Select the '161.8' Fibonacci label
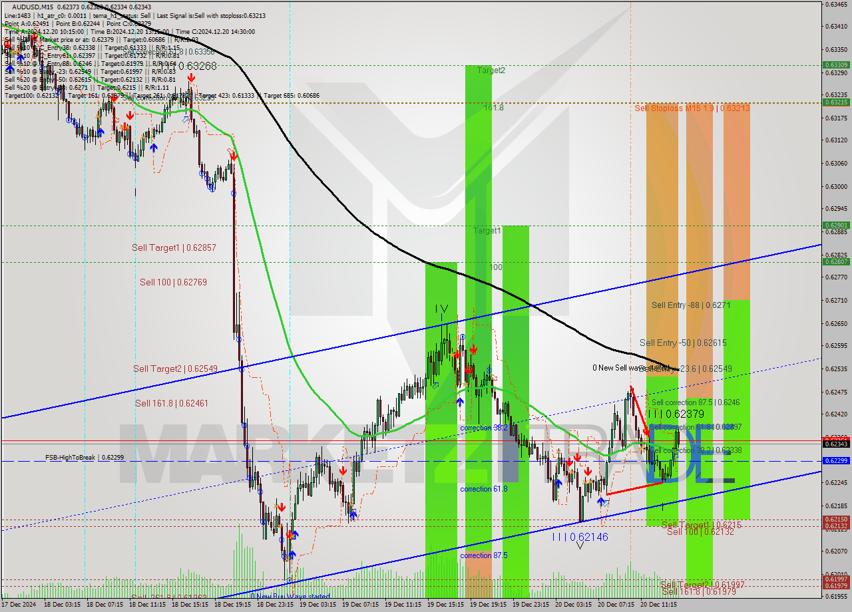The width and height of the screenshot is (852, 612). 493,107
